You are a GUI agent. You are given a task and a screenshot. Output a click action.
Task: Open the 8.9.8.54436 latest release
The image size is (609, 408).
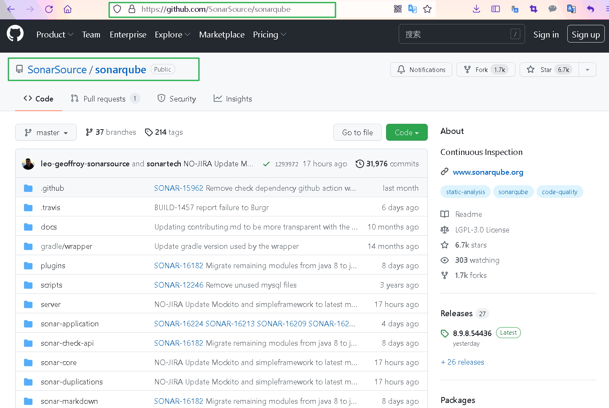click(472, 333)
